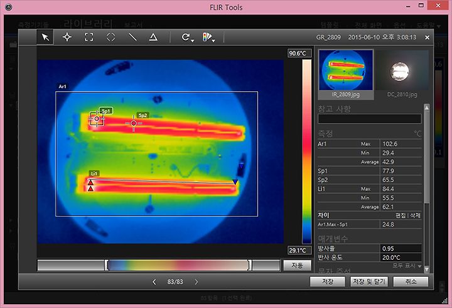This screenshot has width=452, height=308.
Task: Go to the previous image arrow
Action: tap(154, 282)
